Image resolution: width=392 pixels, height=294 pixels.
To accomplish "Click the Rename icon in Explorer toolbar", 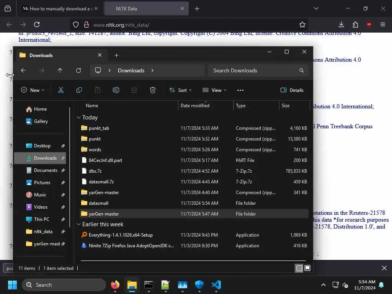I will [116, 90].
